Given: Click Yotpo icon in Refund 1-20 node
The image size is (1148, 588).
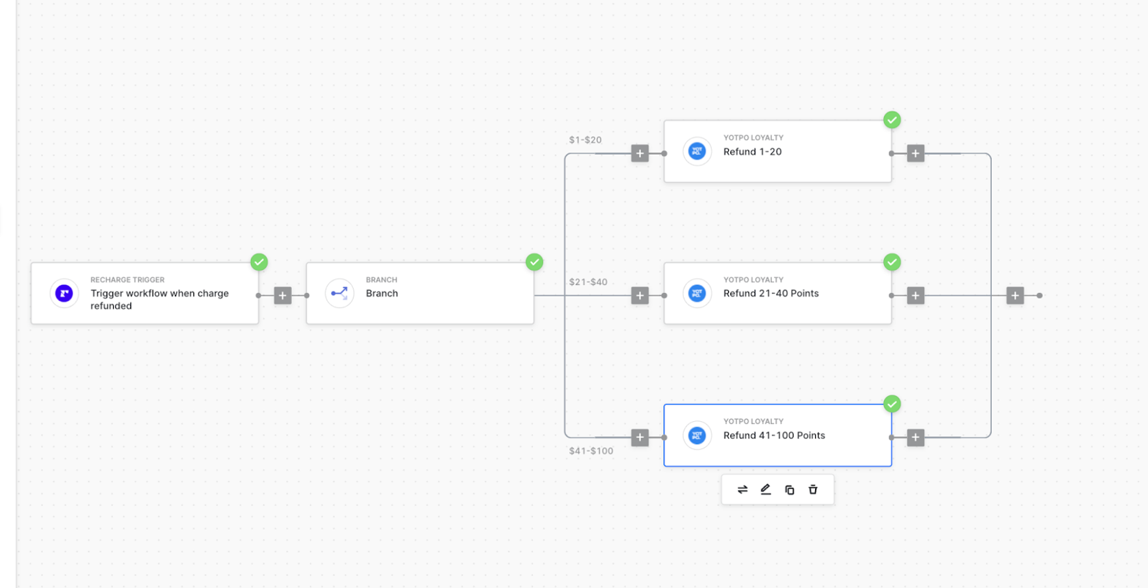Looking at the screenshot, I should 697,151.
